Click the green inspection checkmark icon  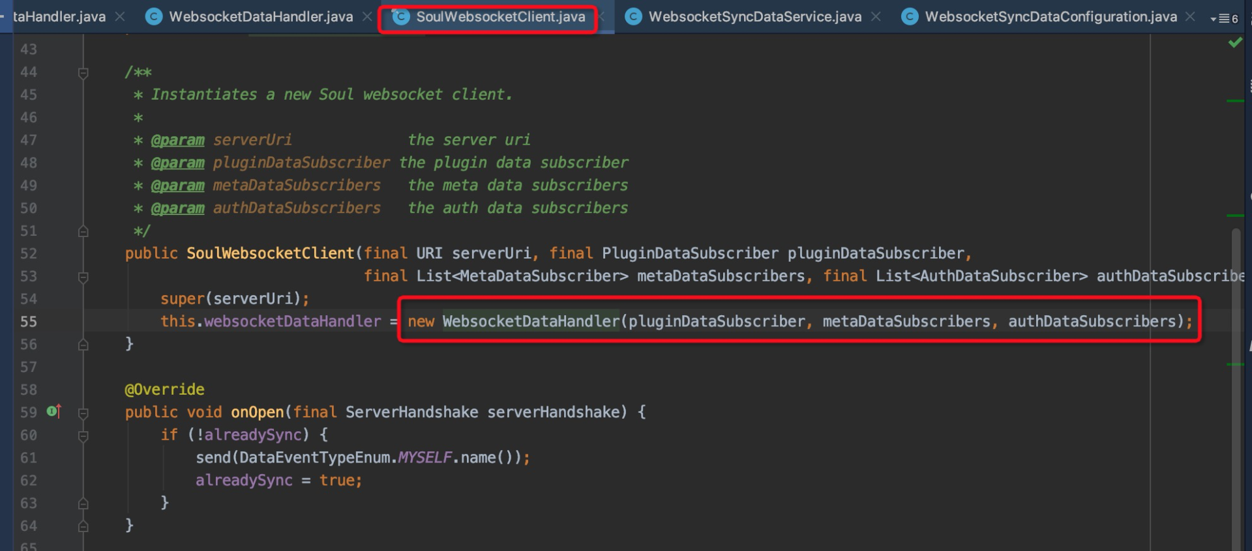tap(1234, 43)
